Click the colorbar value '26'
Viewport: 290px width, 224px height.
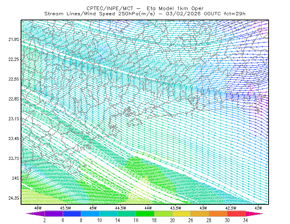[191, 220]
